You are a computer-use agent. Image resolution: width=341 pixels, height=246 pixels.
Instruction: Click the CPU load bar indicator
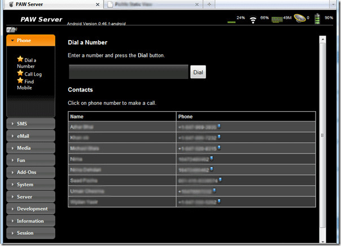231,22
